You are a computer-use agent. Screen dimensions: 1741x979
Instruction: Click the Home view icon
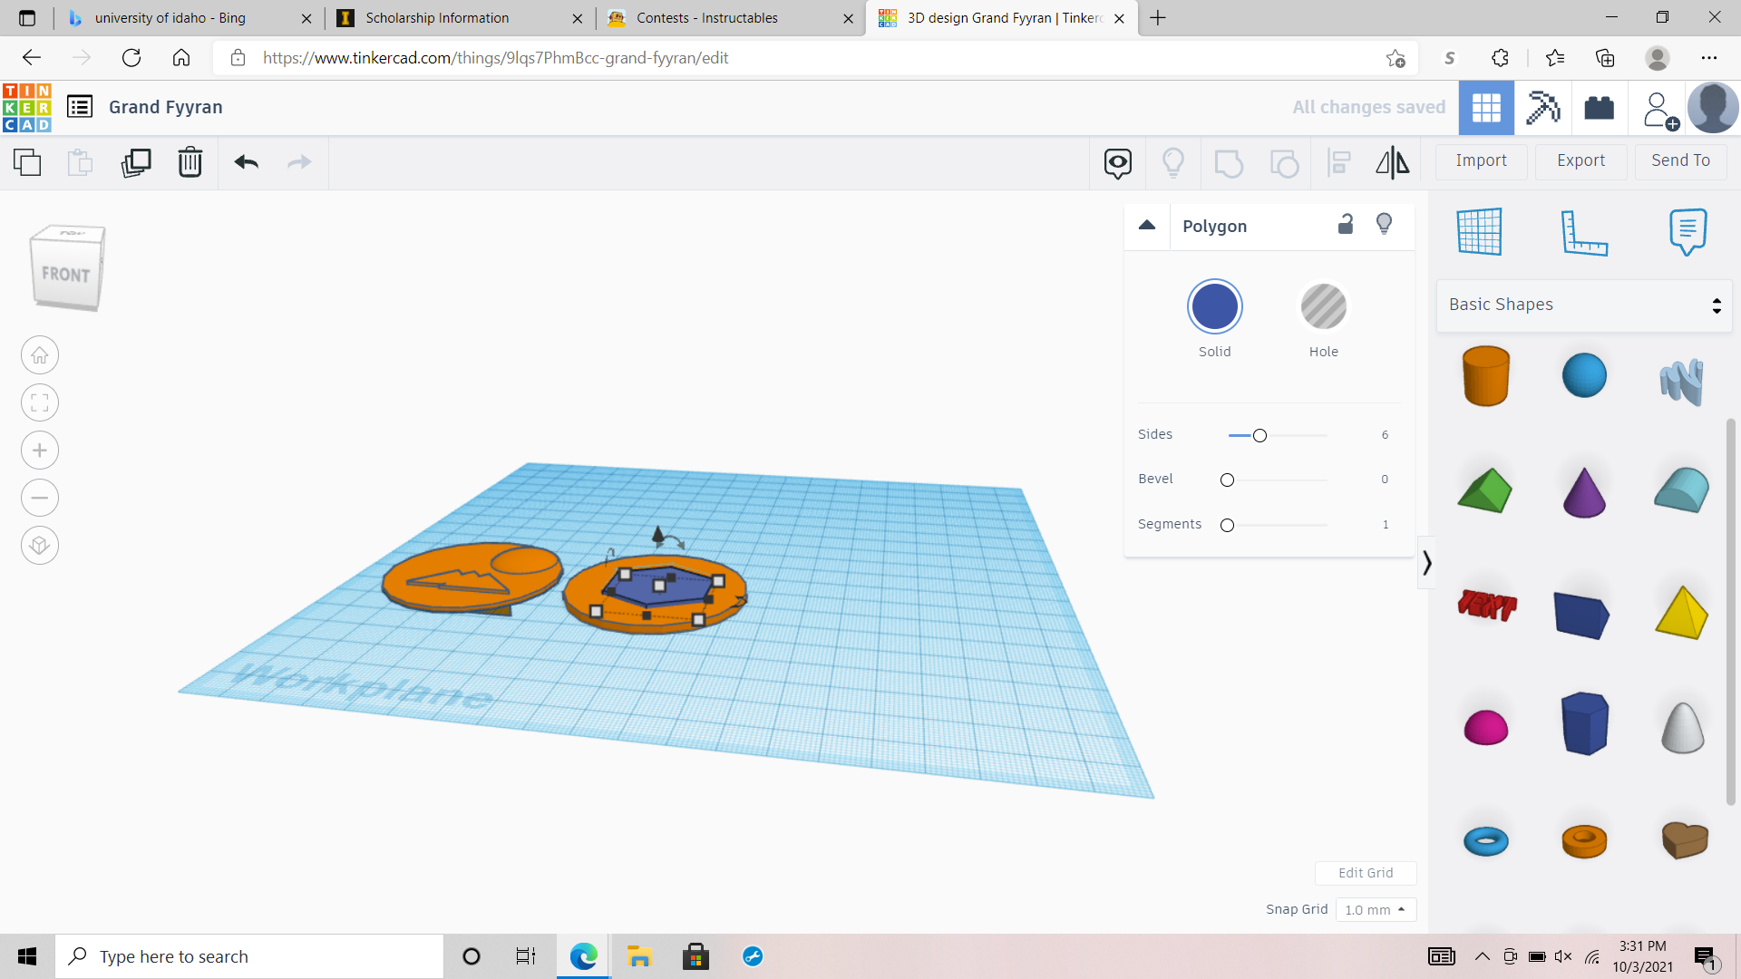pos(39,354)
